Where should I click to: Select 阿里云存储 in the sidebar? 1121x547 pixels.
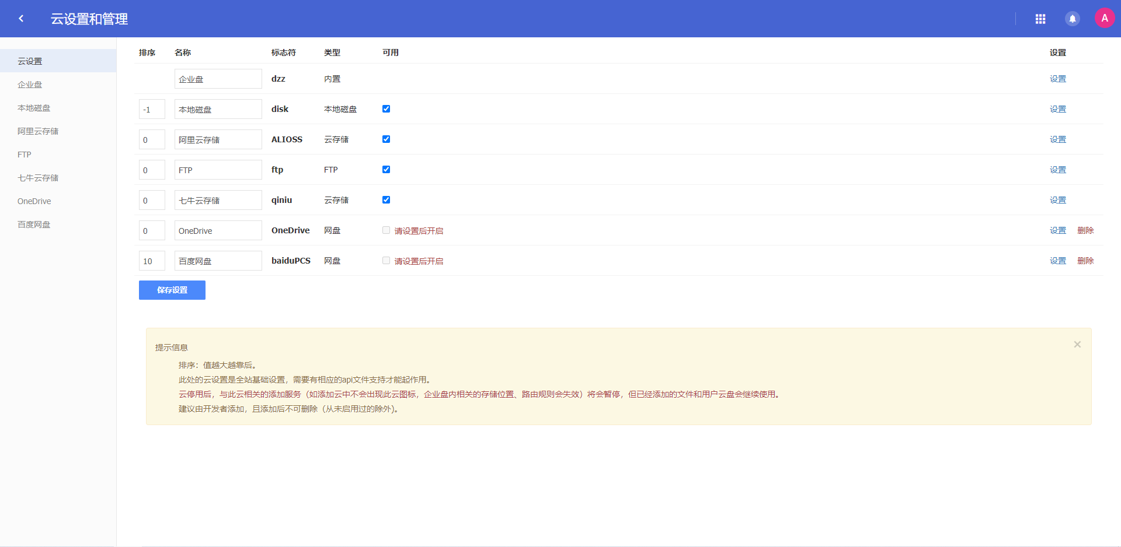(x=38, y=131)
